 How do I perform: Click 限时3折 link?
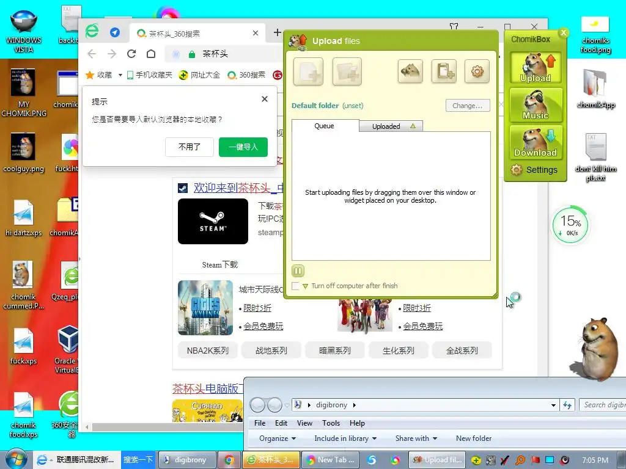point(417,308)
